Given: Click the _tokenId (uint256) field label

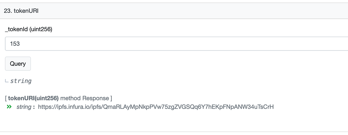Looking at the screenshot, I should click(29, 29).
